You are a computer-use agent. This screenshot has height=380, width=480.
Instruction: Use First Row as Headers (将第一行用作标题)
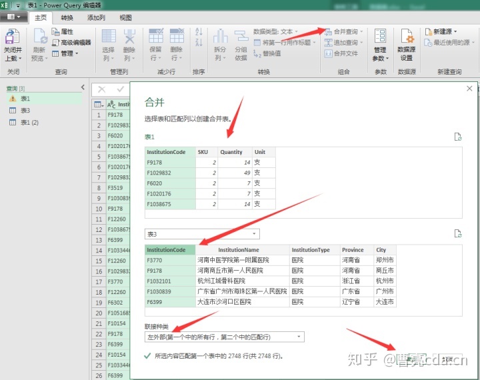click(x=285, y=42)
